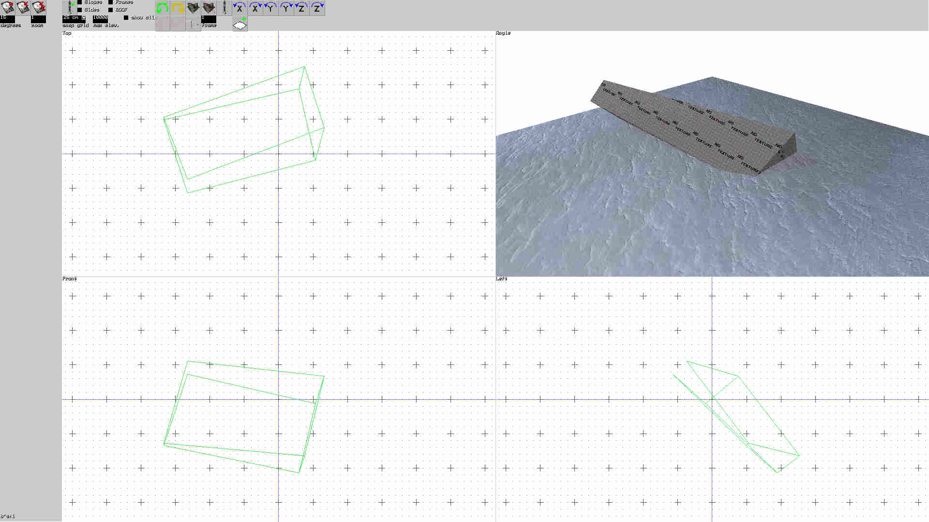The width and height of the screenshot is (929, 522).
Task: Rotate the object around the X axis
Action: click(240, 8)
